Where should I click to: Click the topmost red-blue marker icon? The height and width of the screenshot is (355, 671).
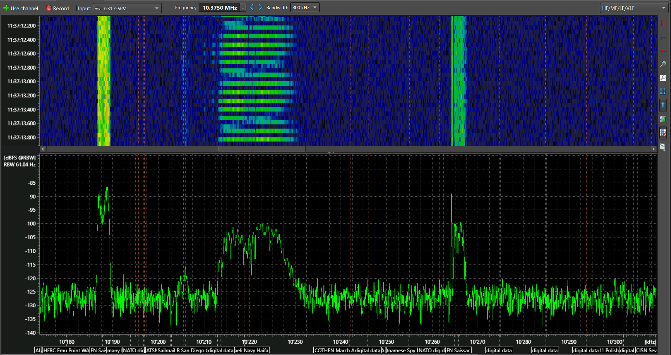tap(663, 23)
